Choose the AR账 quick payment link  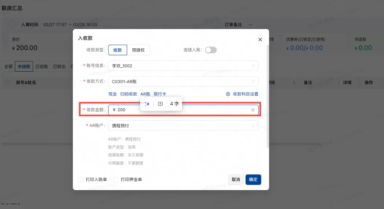coord(145,94)
